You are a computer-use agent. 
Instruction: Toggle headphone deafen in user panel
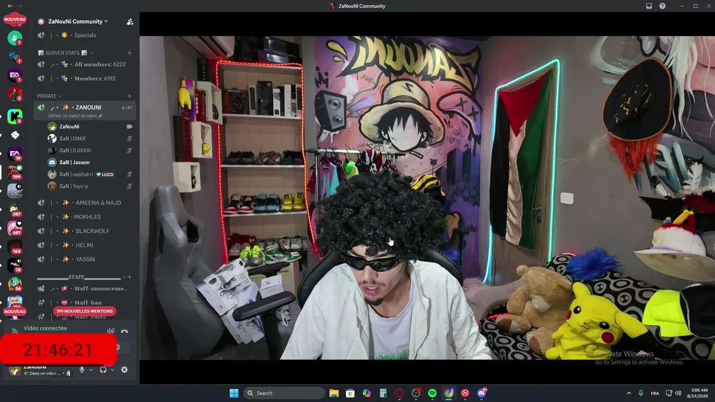coord(103,370)
